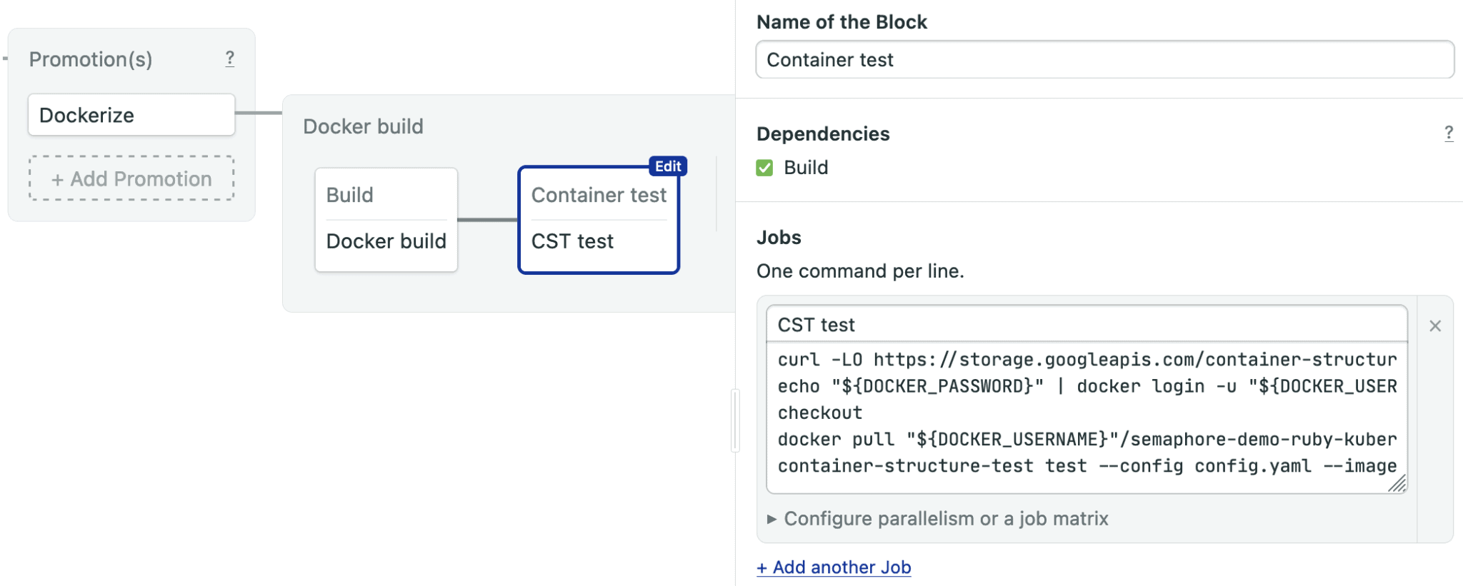Click the Docker build job in Build block
Image resolution: width=1463 pixels, height=586 pixels.
tap(386, 241)
